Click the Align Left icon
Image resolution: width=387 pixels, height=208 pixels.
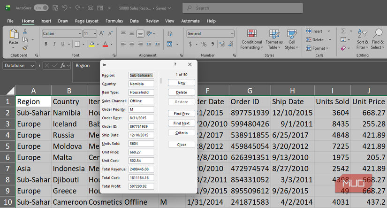point(123,44)
